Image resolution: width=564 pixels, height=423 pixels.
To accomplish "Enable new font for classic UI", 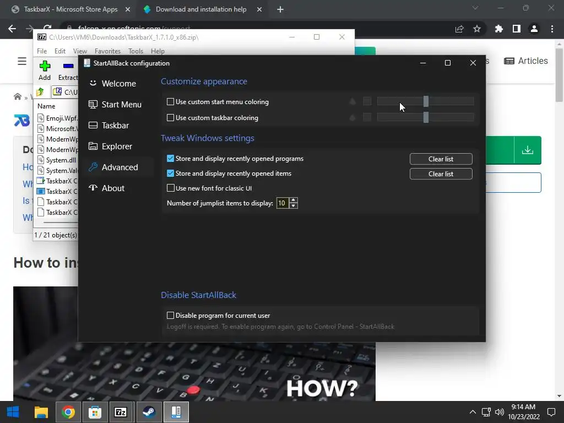I will tap(171, 188).
